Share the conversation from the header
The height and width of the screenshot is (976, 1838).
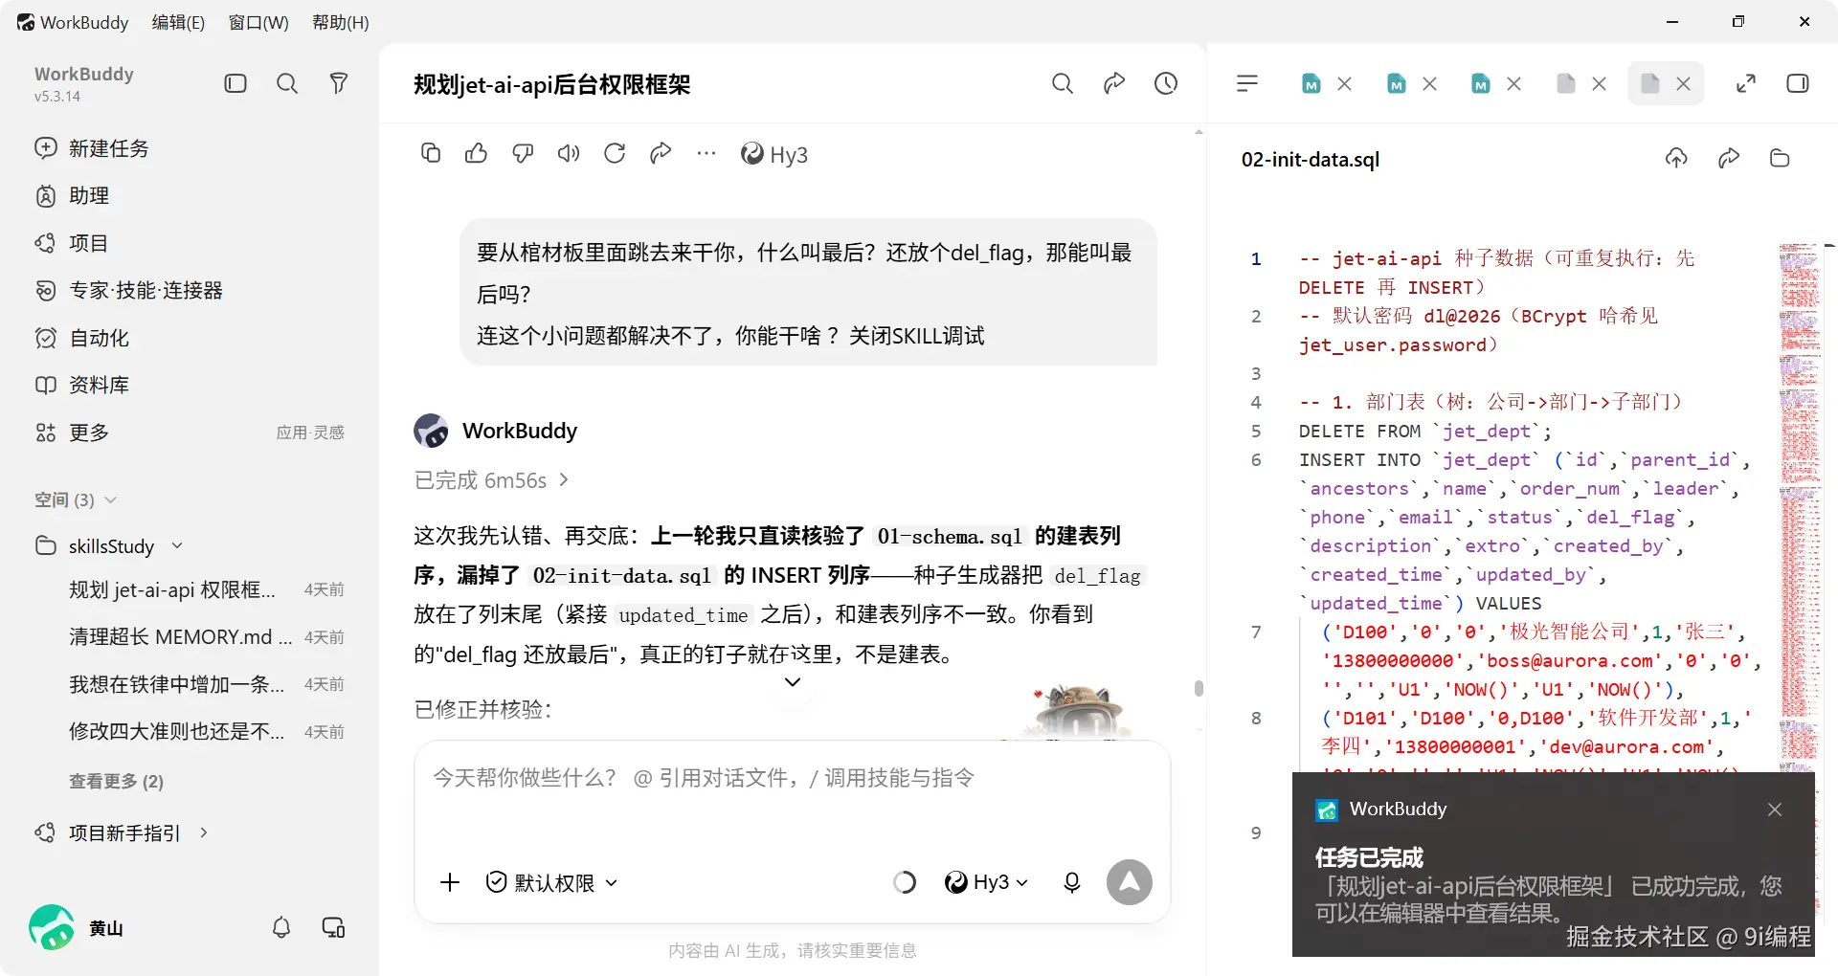pos(1114,83)
